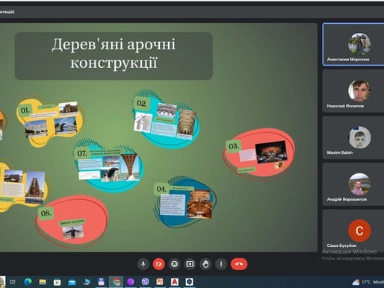Open the red A AutoCAD taskbar icon
Screen dimensions: 384x288
pos(175,282)
